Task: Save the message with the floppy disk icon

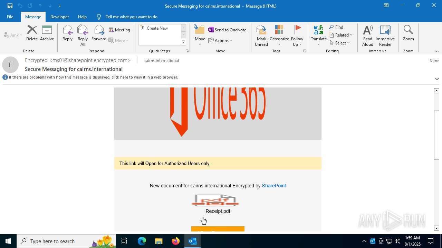Action: 10,6
